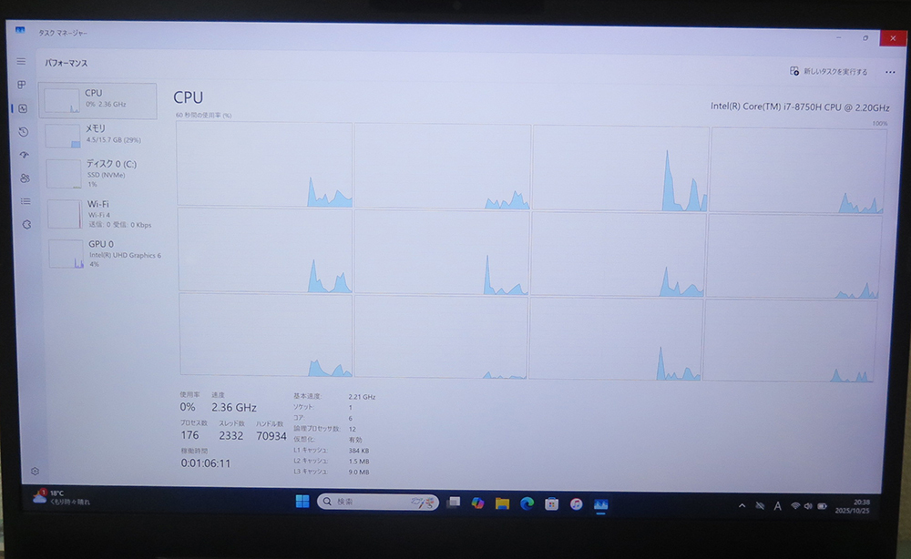Open the hamburger navigation menu
Image resolution: width=911 pixels, height=559 pixels.
(x=21, y=62)
